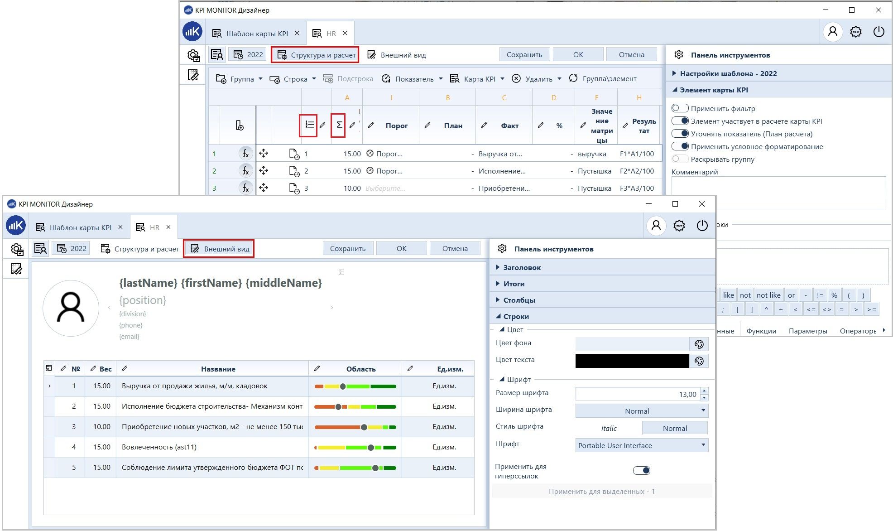The image size is (893, 531).
Task: Click the move arrows icon in row 2
Action: [x=264, y=171]
